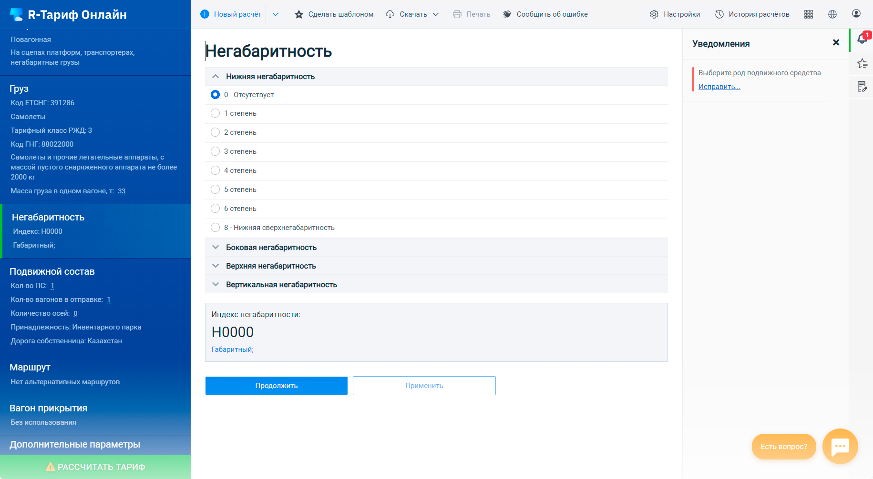The height and width of the screenshot is (479, 873).
Task: Open dropdown arrow next to 'Новый расчёт'
Action: coord(276,14)
